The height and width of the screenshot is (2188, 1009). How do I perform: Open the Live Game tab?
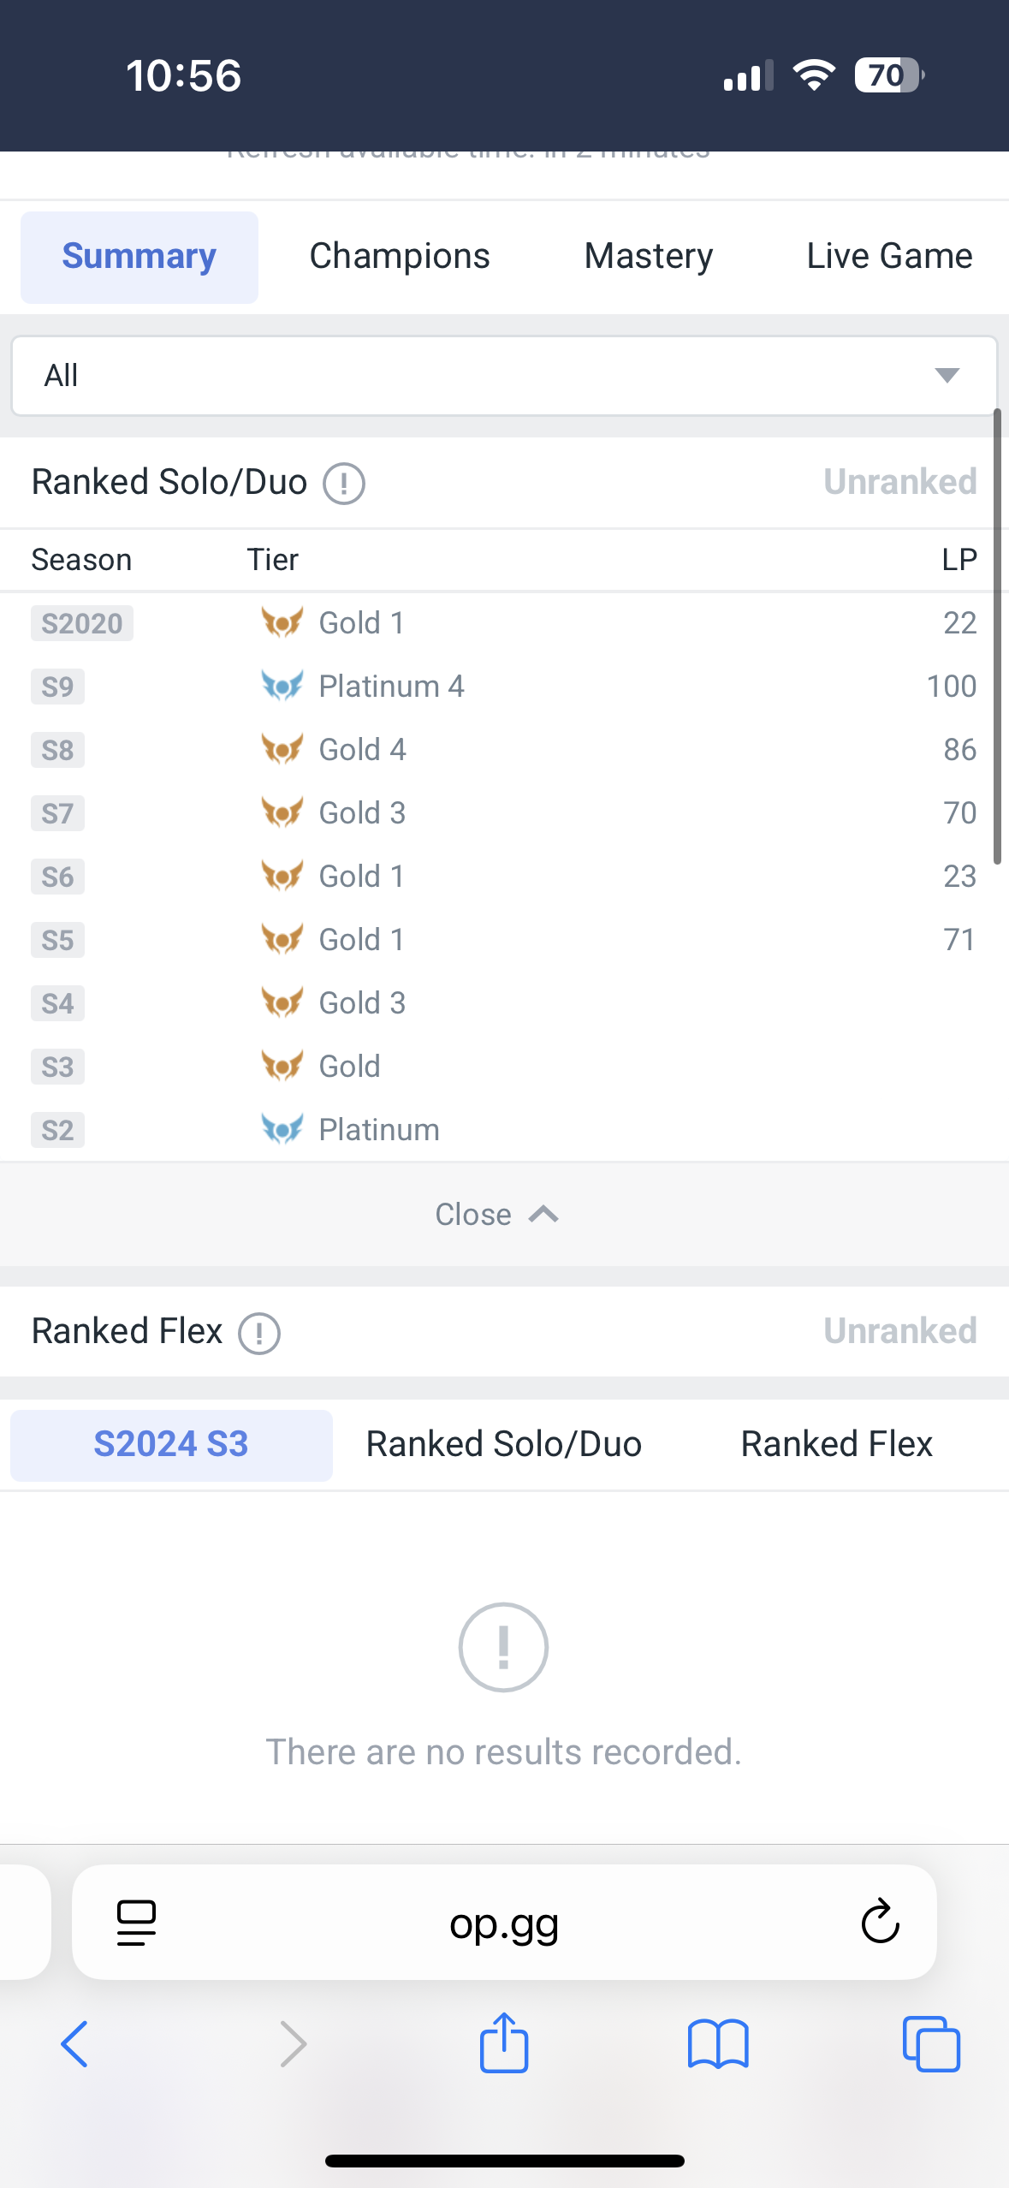tap(889, 257)
